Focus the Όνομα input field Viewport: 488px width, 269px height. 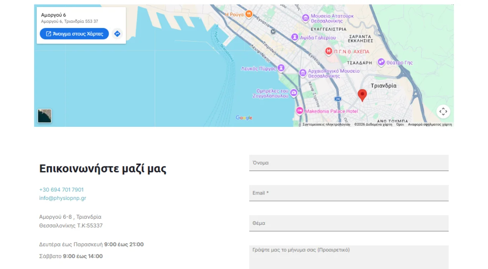pos(349,163)
